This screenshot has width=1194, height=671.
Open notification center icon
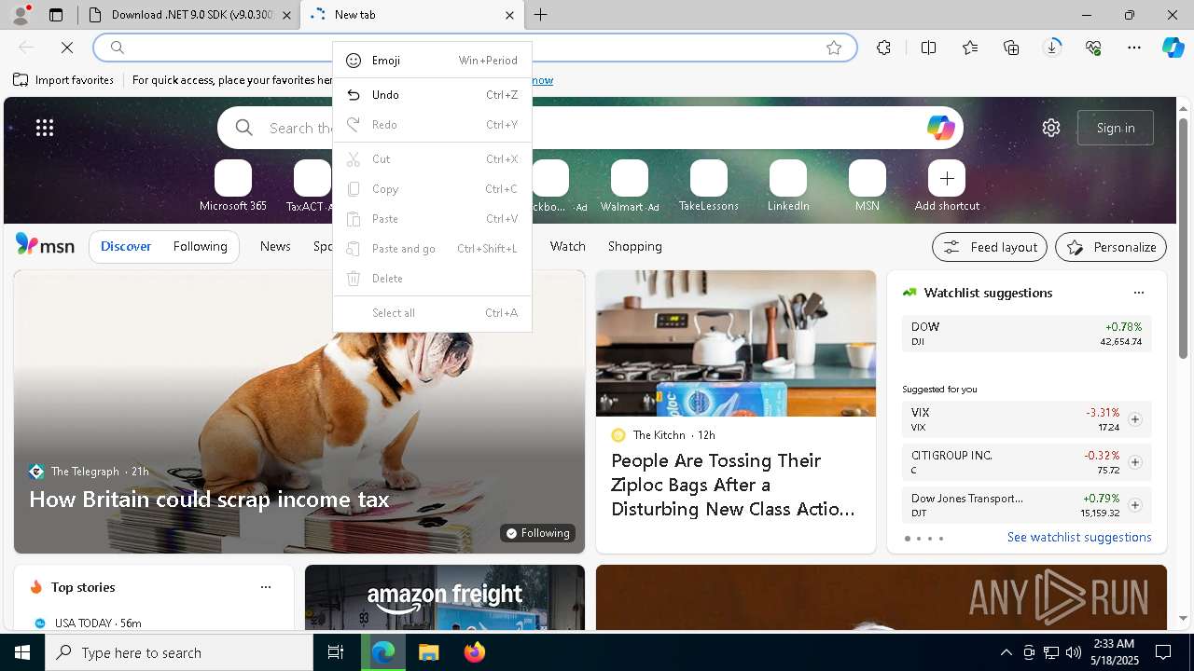[1163, 652]
